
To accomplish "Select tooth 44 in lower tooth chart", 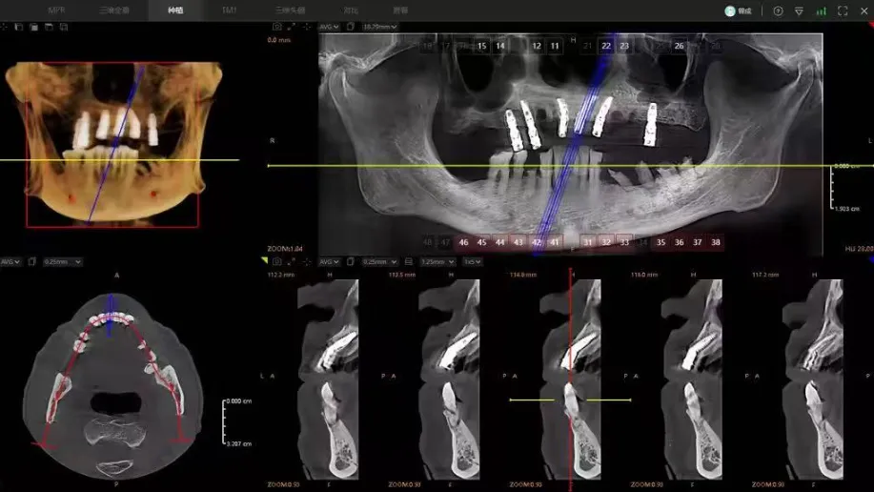I will coord(500,242).
